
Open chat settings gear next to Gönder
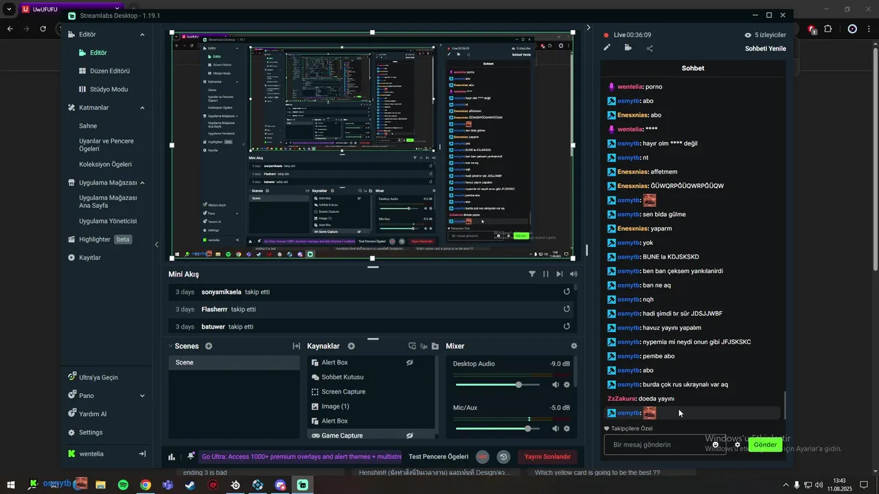[738, 445]
